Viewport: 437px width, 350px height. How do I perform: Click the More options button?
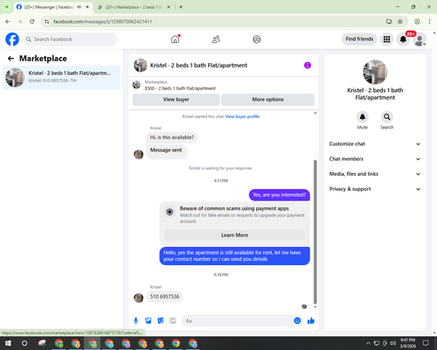pos(267,100)
